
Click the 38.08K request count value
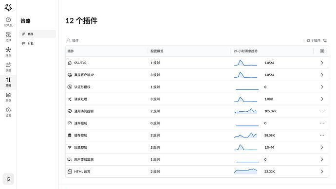(270, 136)
